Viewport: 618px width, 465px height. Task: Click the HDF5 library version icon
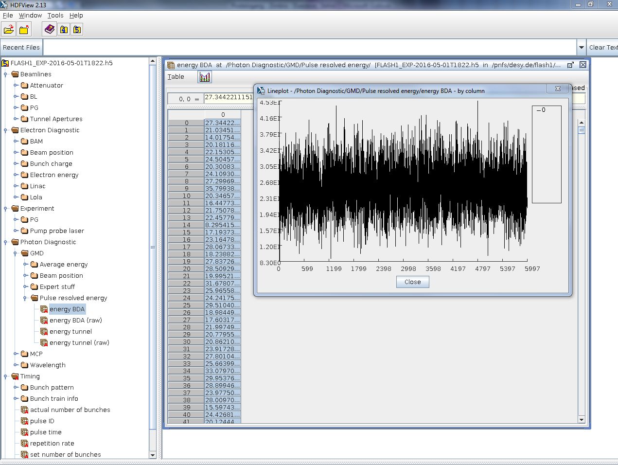(x=77, y=30)
